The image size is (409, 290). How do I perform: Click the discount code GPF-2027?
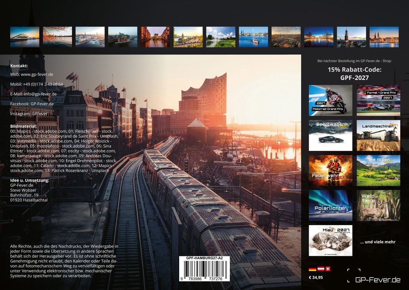coord(354,78)
